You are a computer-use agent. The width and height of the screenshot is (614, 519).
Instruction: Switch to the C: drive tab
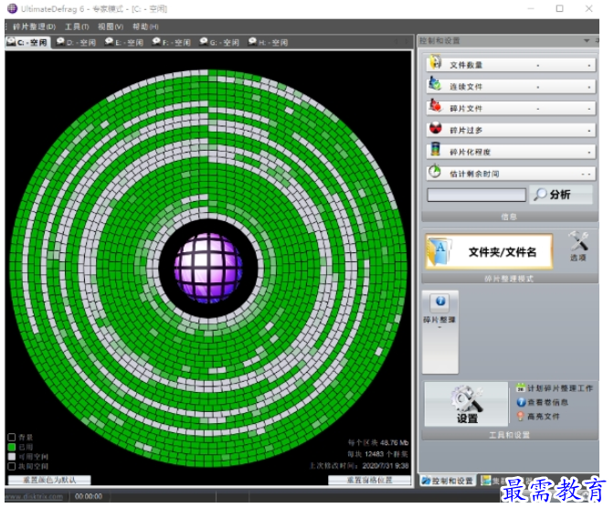click(27, 42)
